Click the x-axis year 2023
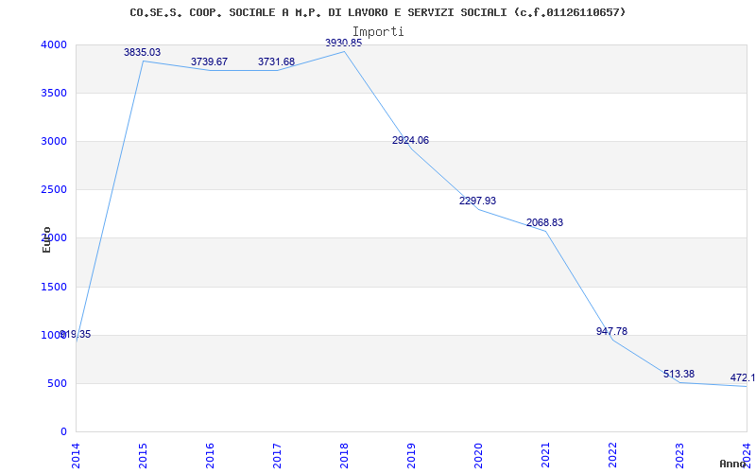Screen dimensions: 756x473 click(679, 457)
